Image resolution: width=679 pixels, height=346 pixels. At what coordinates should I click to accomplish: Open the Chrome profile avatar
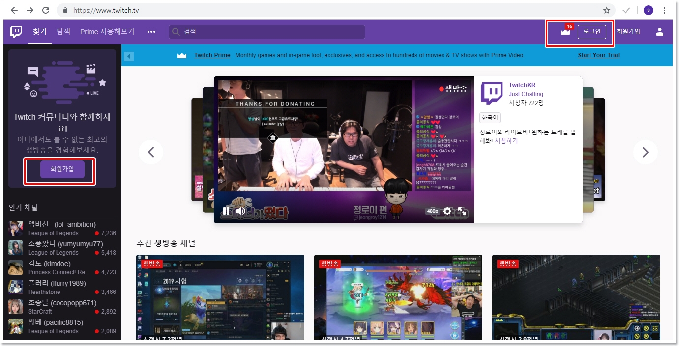pos(649,10)
